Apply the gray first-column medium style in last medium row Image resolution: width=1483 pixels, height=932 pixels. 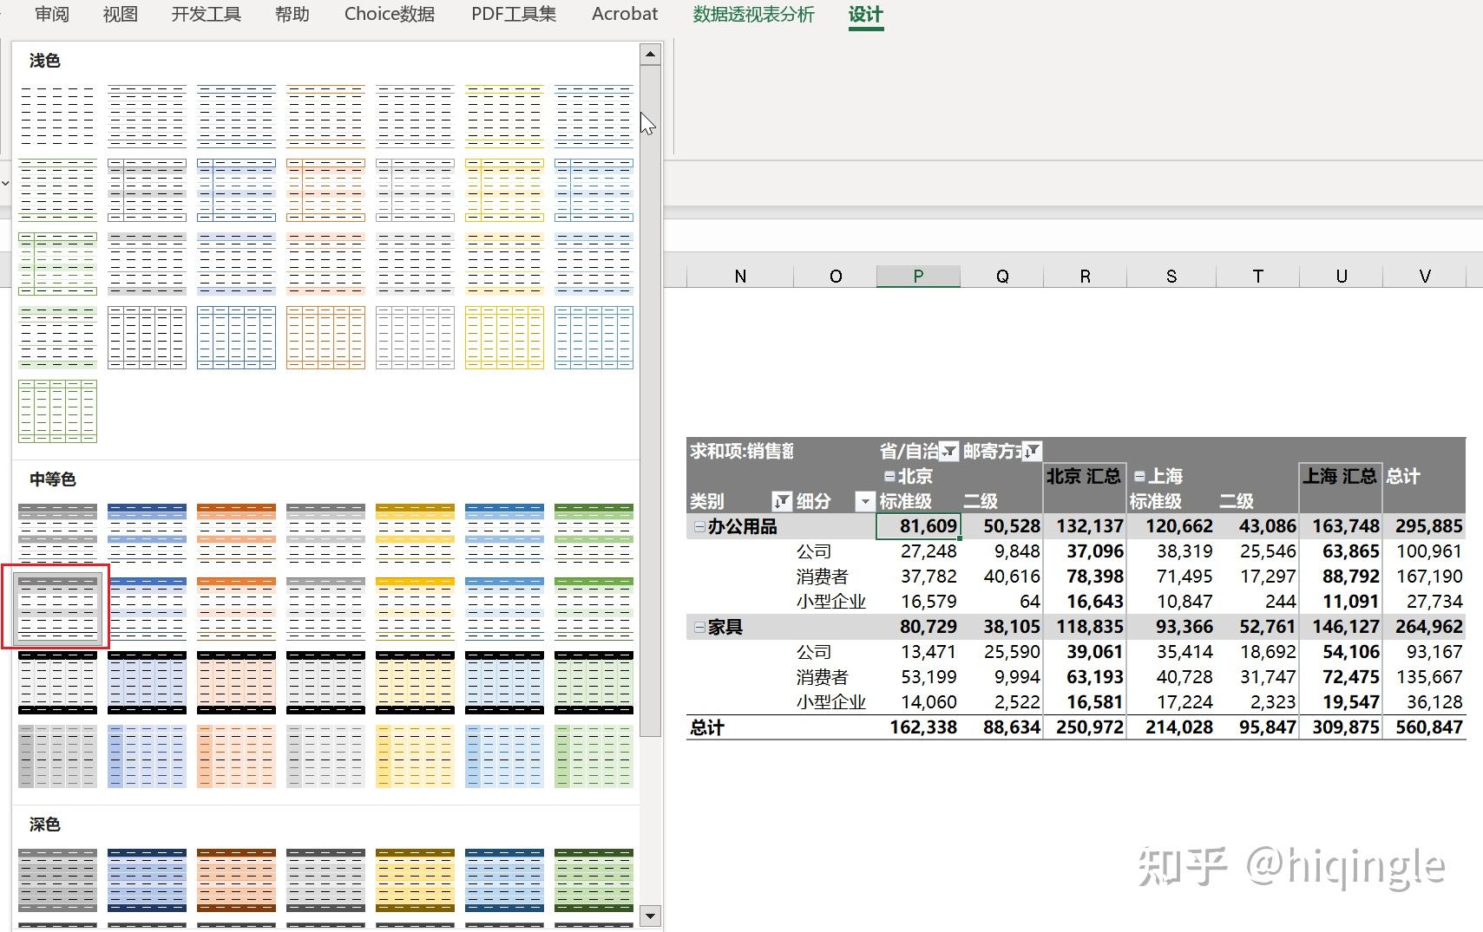pyautogui.click(x=57, y=756)
